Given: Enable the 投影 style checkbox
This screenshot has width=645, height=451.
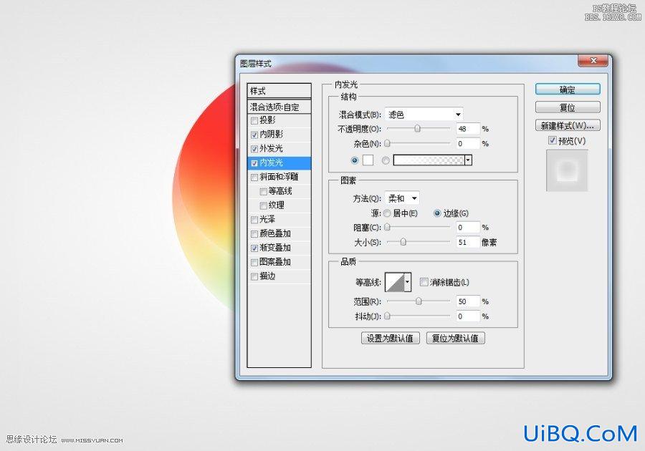Looking at the screenshot, I should (254, 120).
